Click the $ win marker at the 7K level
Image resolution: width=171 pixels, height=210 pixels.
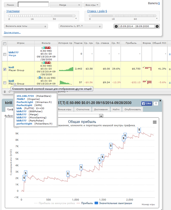[x=111, y=145]
